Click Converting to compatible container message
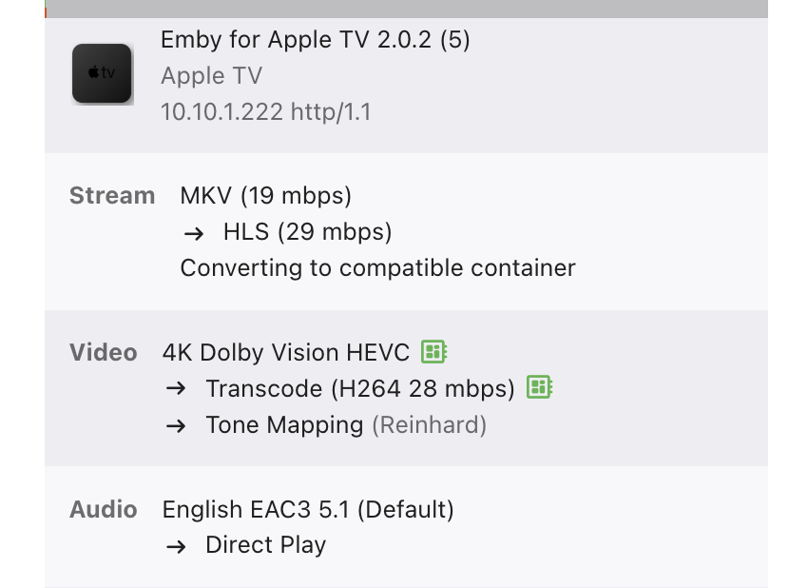Screen dimensions: 789x588 377,267
